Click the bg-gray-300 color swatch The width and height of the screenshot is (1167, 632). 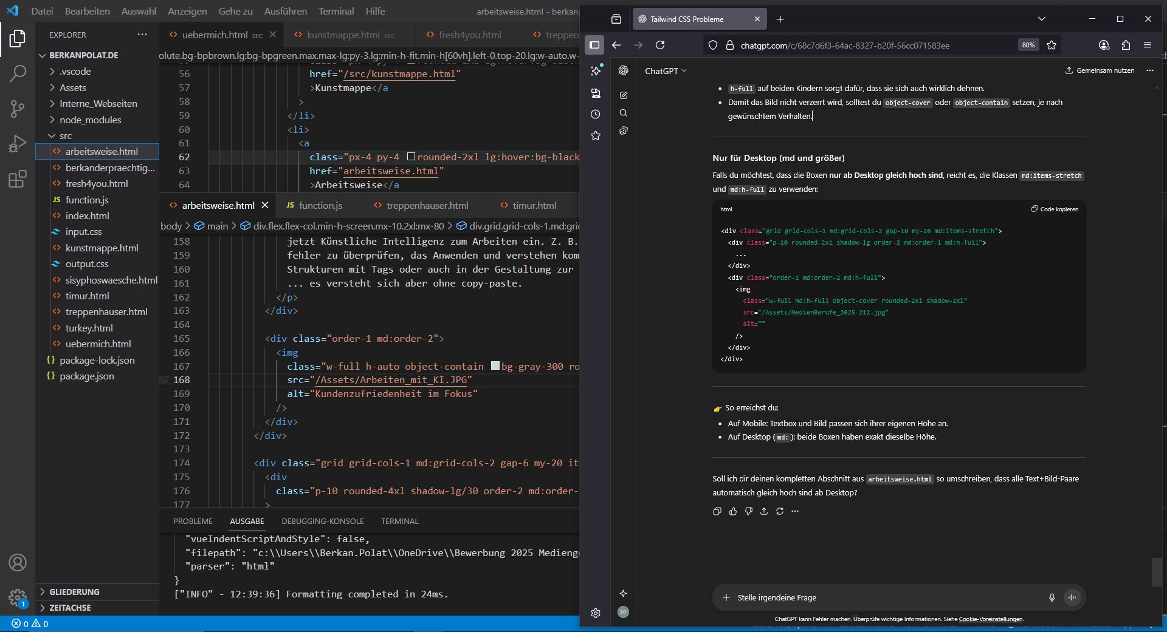[x=495, y=366]
